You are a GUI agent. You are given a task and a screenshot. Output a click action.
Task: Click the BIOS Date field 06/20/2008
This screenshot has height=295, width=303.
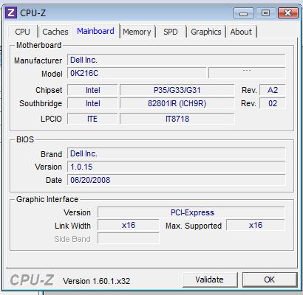[x=177, y=180]
